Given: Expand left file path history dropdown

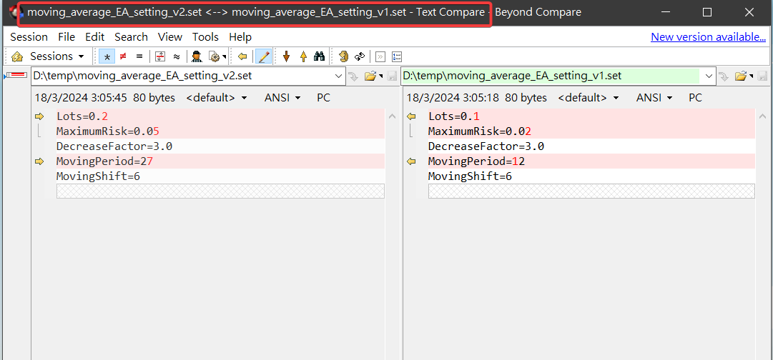Looking at the screenshot, I should (x=339, y=76).
